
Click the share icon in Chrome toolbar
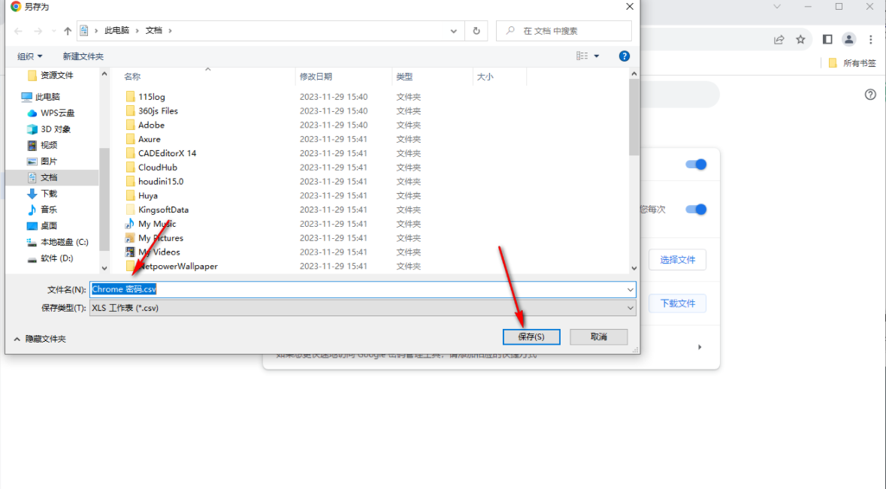click(x=779, y=40)
